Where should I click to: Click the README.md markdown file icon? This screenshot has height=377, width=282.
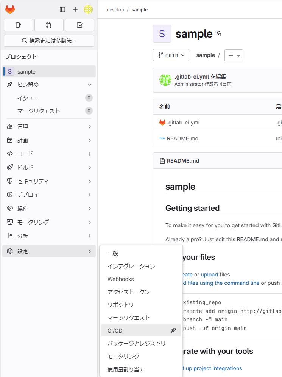point(162,138)
